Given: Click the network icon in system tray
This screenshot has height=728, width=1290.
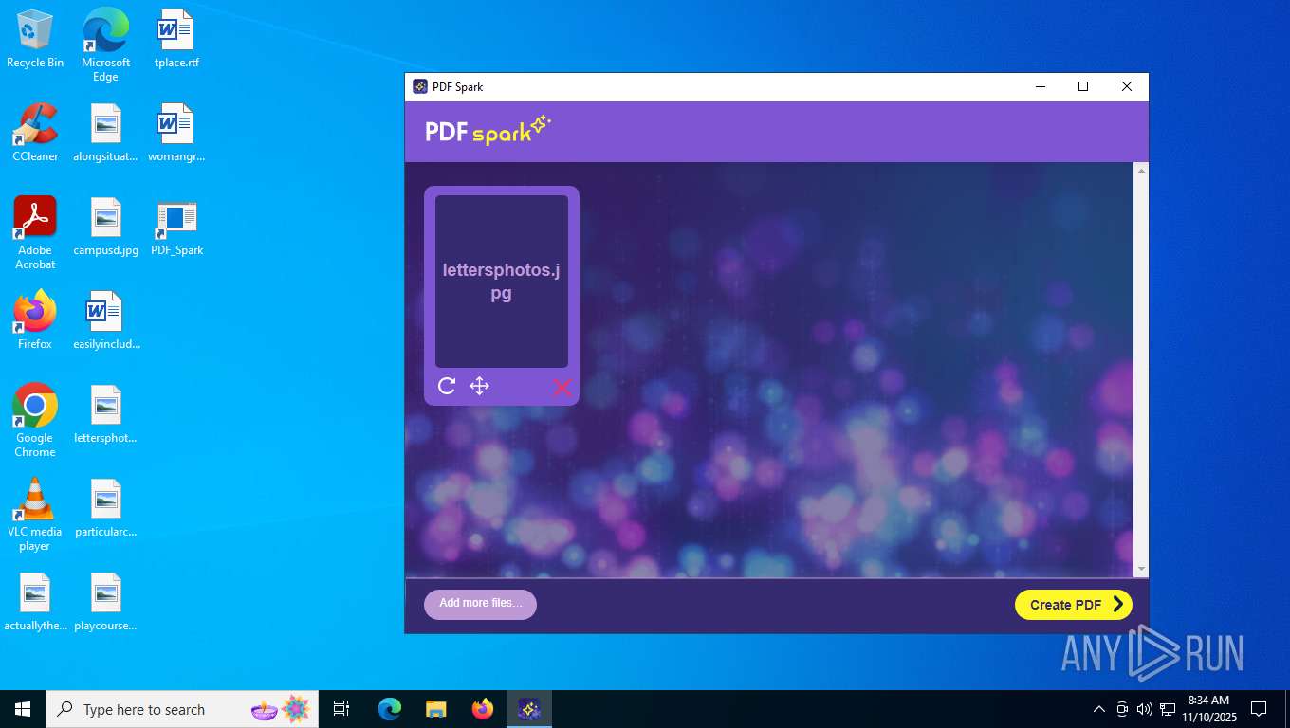Looking at the screenshot, I should pyautogui.click(x=1168, y=709).
